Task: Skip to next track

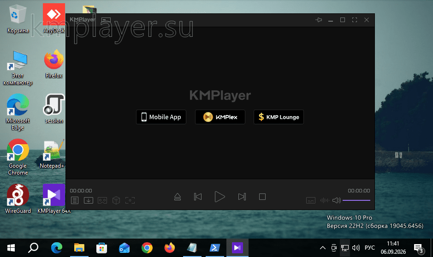Action: (x=242, y=197)
